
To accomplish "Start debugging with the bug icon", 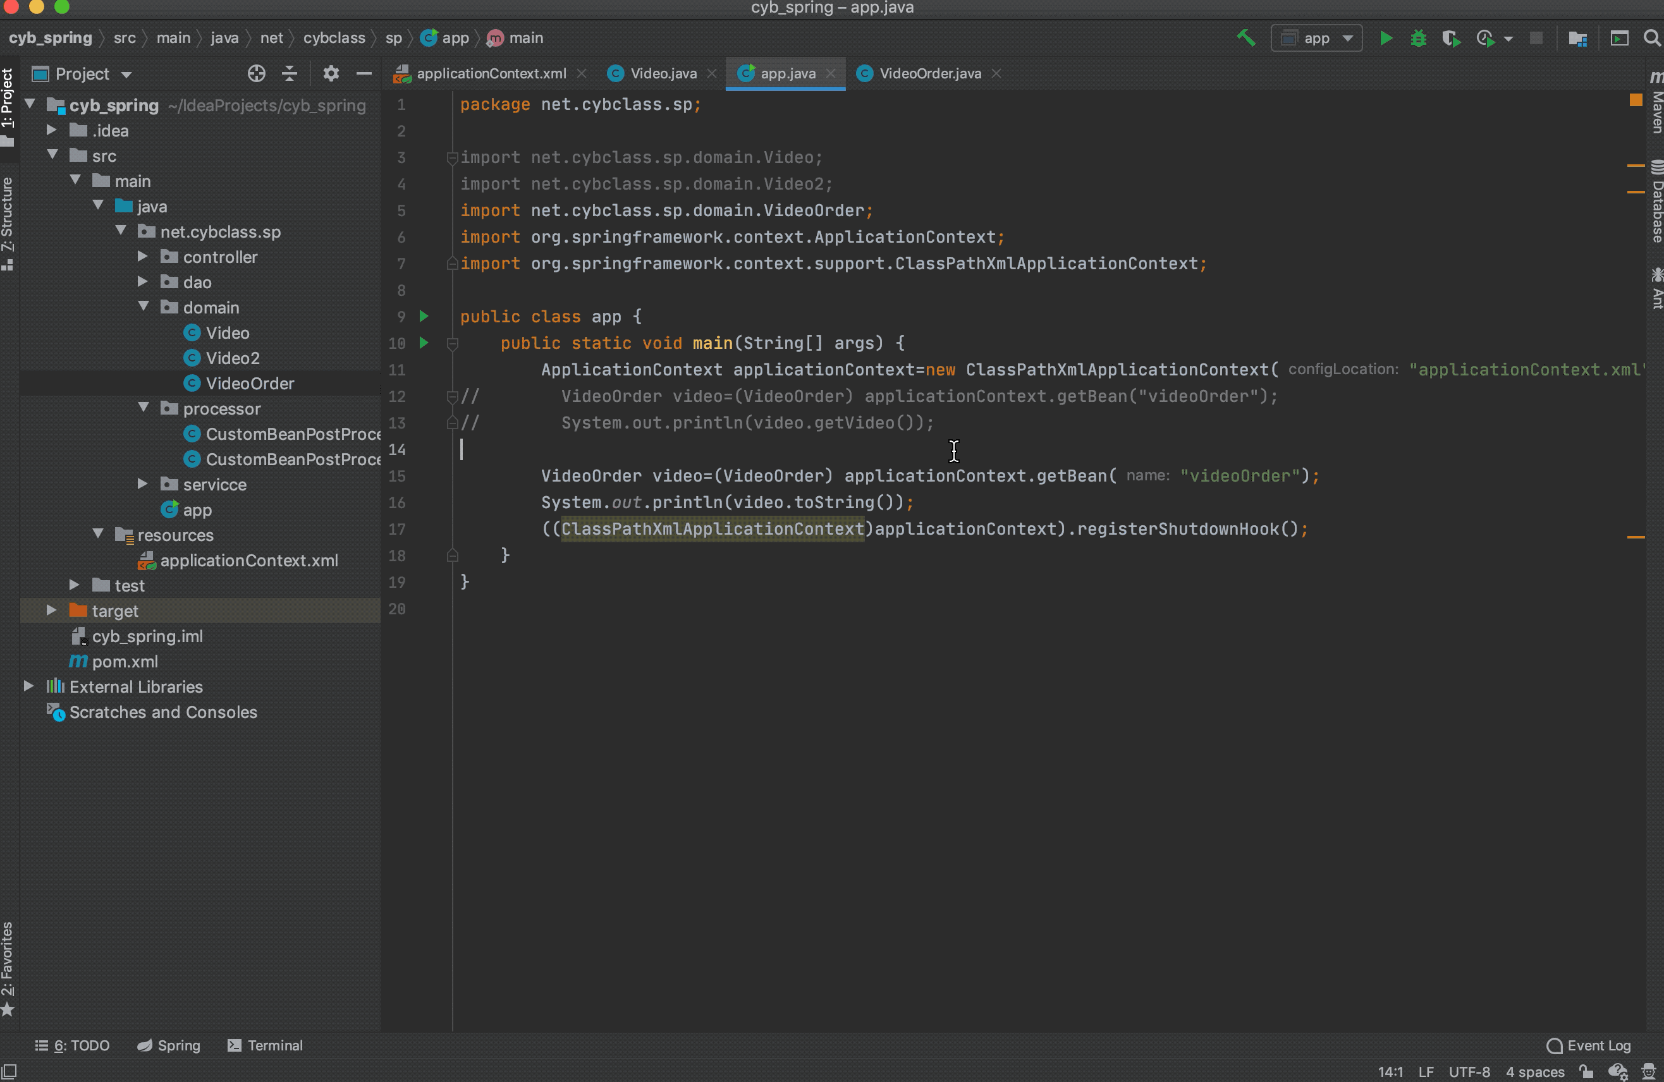I will click(x=1418, y=38).
